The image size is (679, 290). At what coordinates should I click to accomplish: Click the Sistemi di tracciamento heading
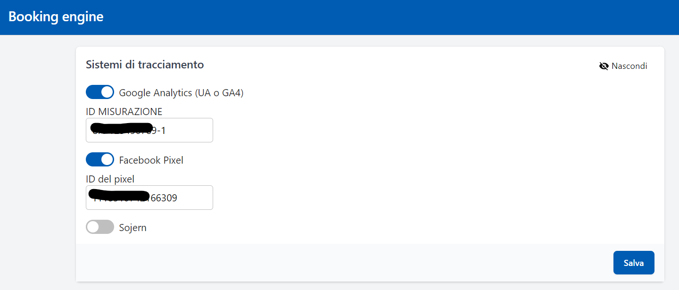tap(145, 65)
